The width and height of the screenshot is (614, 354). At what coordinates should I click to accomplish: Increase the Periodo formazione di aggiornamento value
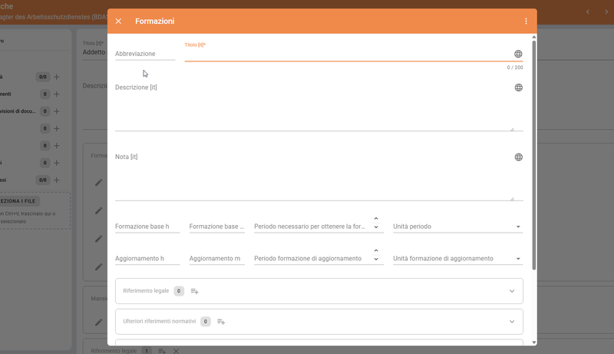coord(376,250)
